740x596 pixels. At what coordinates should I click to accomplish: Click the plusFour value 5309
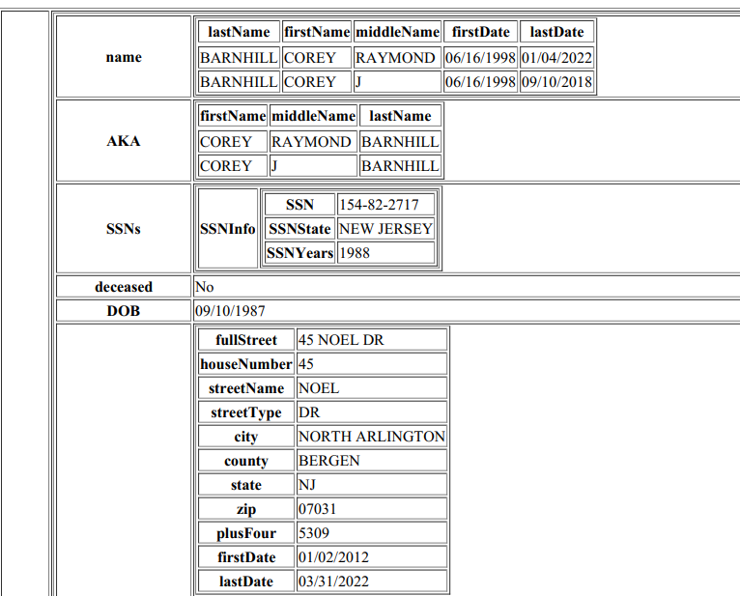[x=314, y=533]
